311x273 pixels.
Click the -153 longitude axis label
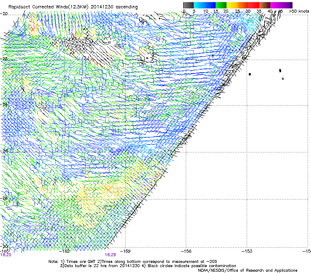coord(247,252)
